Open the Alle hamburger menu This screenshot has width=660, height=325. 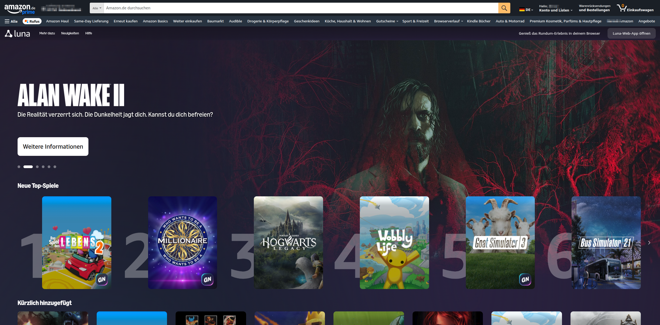click(x=11, y=21)
